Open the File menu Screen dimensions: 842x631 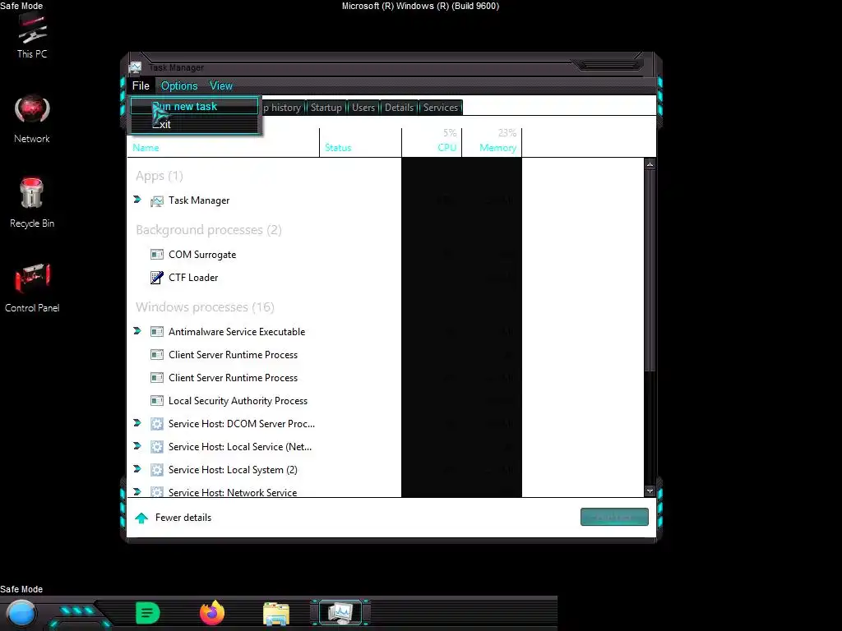[x=141, y=85]
